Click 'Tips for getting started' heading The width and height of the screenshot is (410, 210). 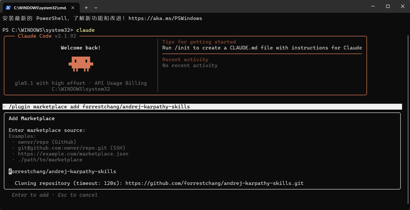(x=199, y=42)
